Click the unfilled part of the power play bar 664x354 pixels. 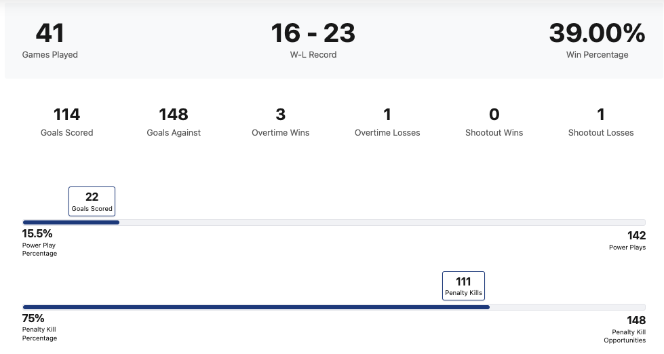pos(380,222)
